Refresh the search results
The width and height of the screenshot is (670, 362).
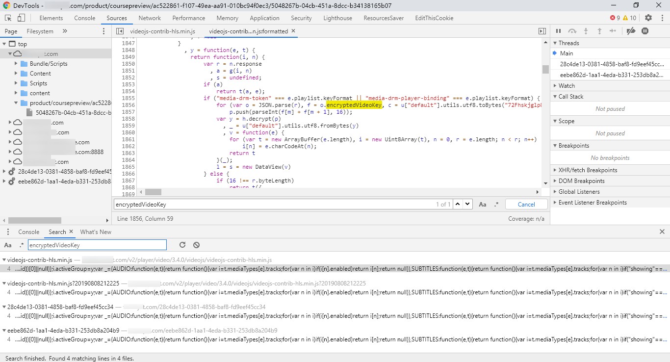tap(182, 245)
